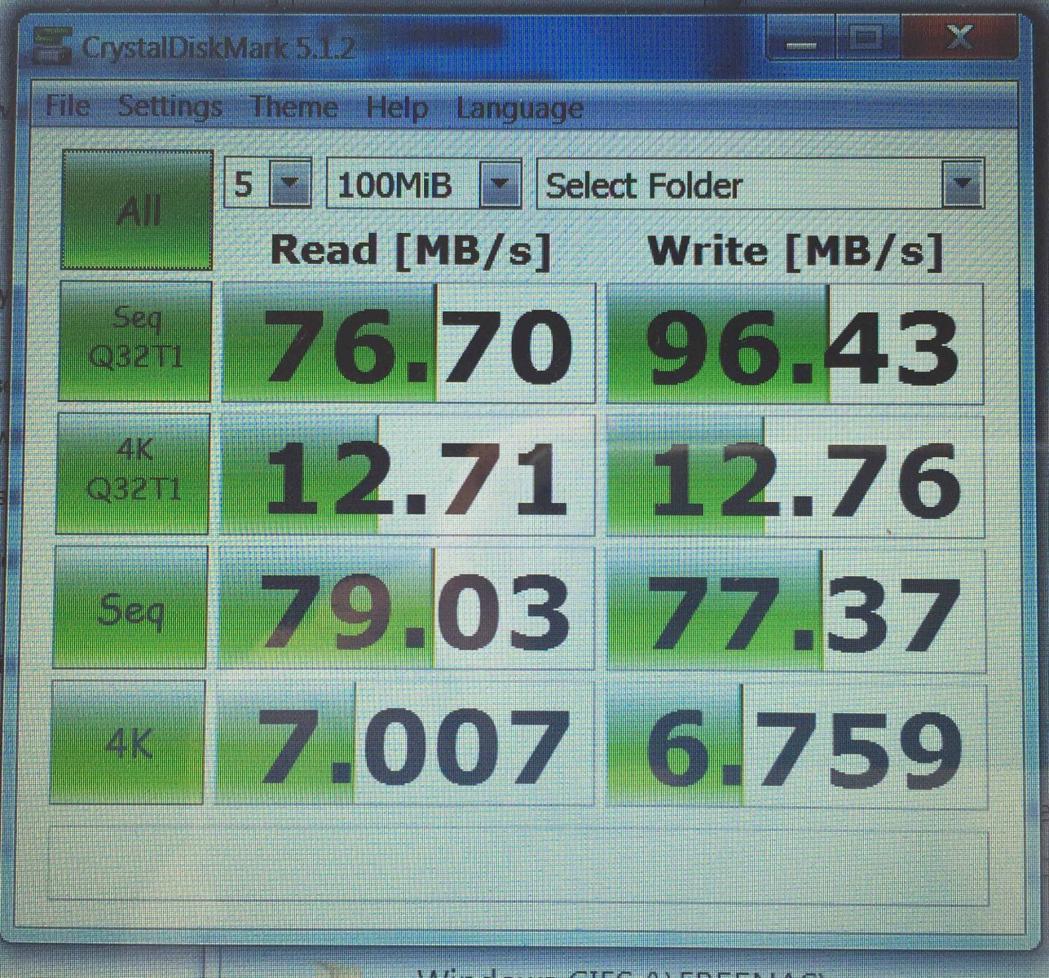The height and width of the screenshot is (978, 1049).
Task: Start the Seq benchmark
Action: click(130, 607)
